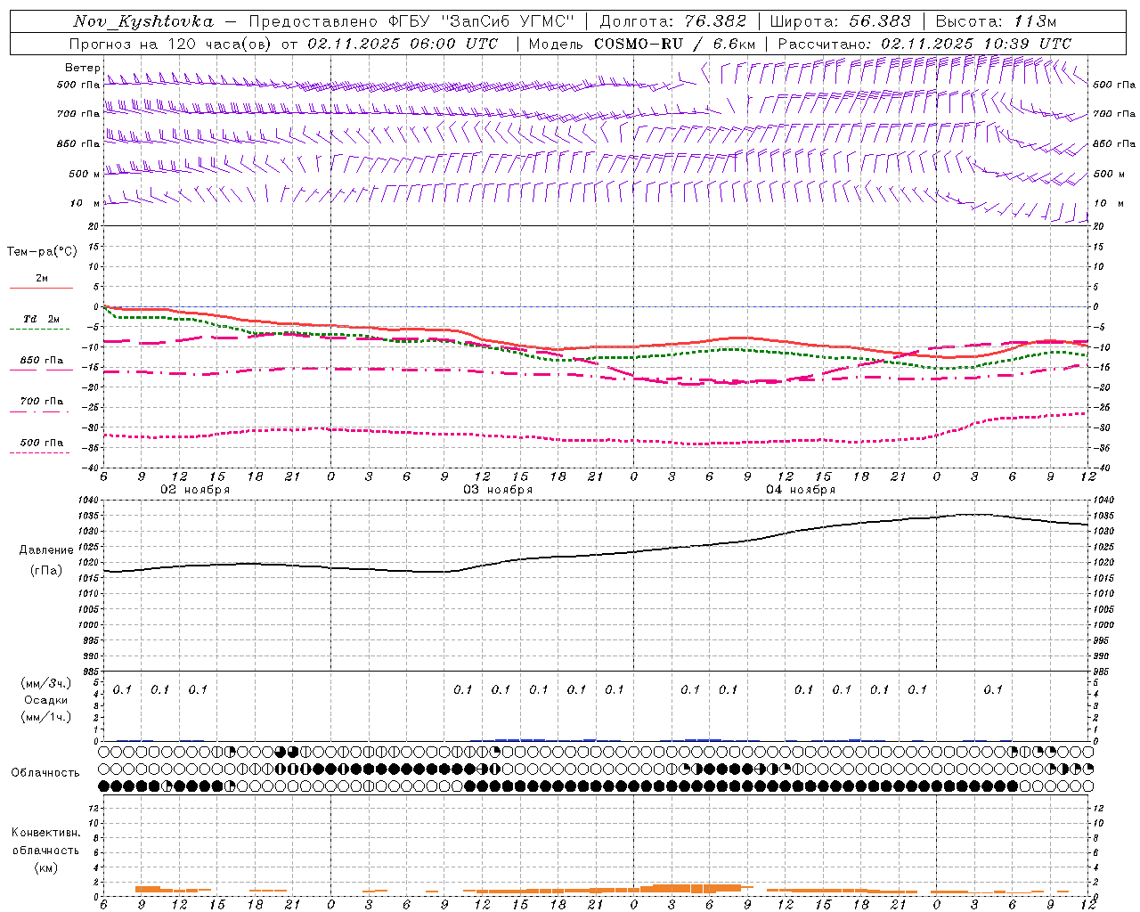Click the (мм/3ч.) precipitation unit label
The height and width of the screenshot is (912, 1140).
46,683
